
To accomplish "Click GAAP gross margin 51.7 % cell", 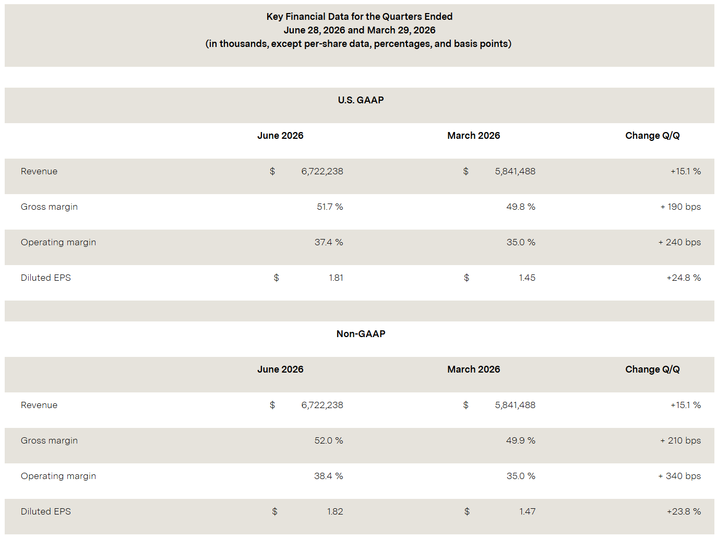I will [x=330, y=207].
